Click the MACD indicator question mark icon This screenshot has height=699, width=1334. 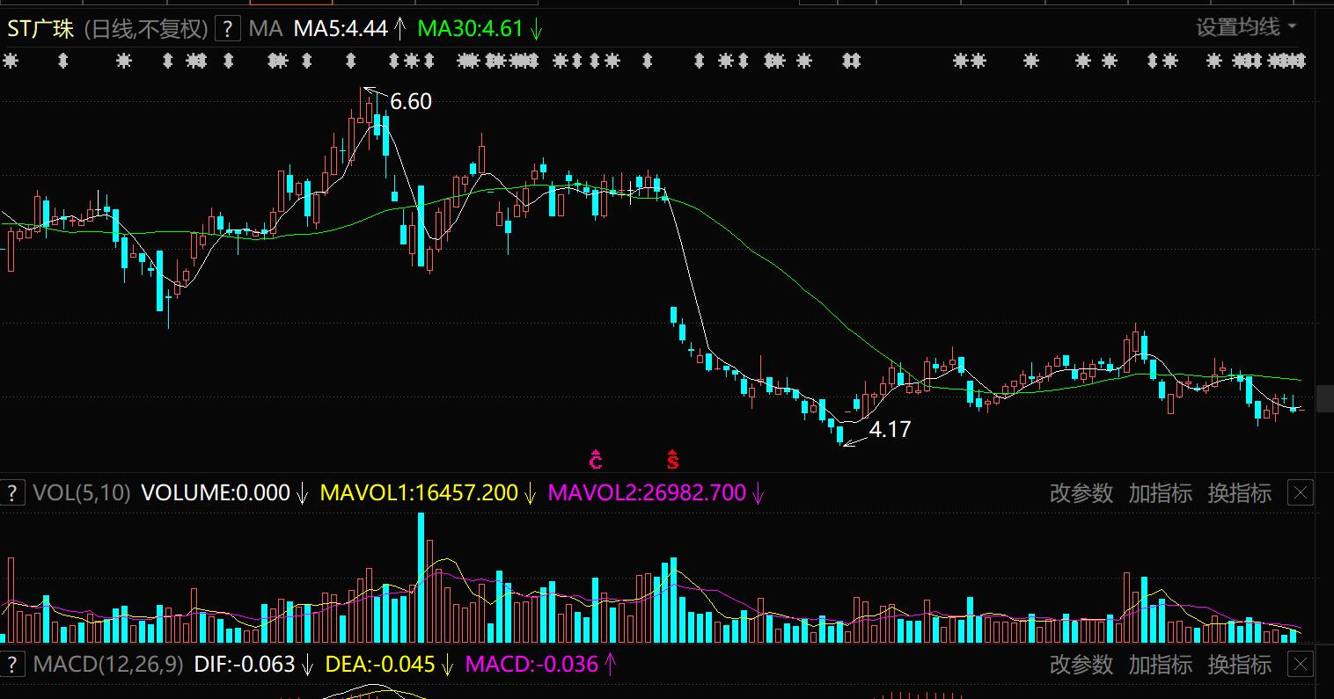click(x=12, y=664)
